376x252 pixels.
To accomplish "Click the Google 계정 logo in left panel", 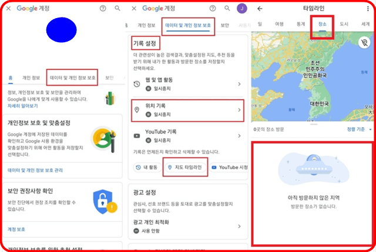I will click(33, 8).
